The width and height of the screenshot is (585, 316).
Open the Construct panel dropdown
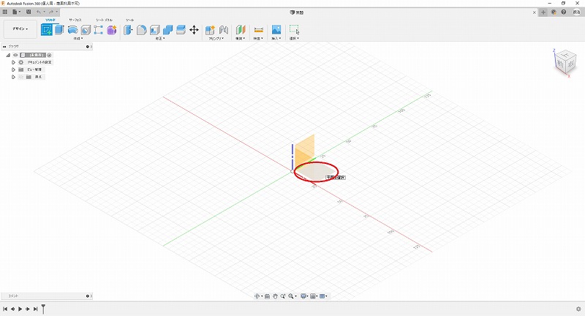coord(240,39)
